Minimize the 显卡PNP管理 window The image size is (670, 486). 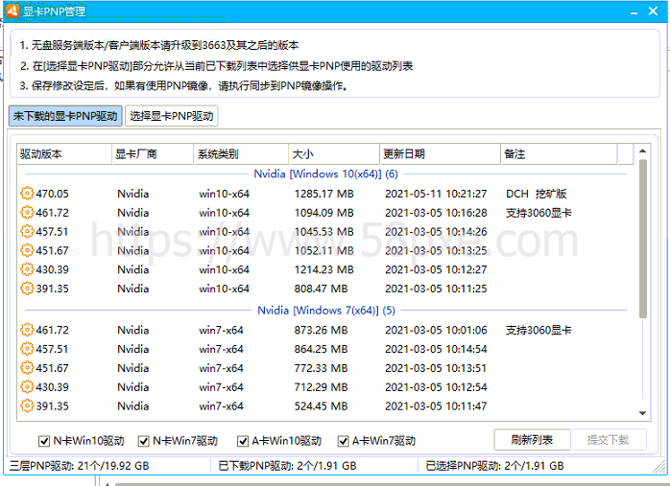click(634, 12)
